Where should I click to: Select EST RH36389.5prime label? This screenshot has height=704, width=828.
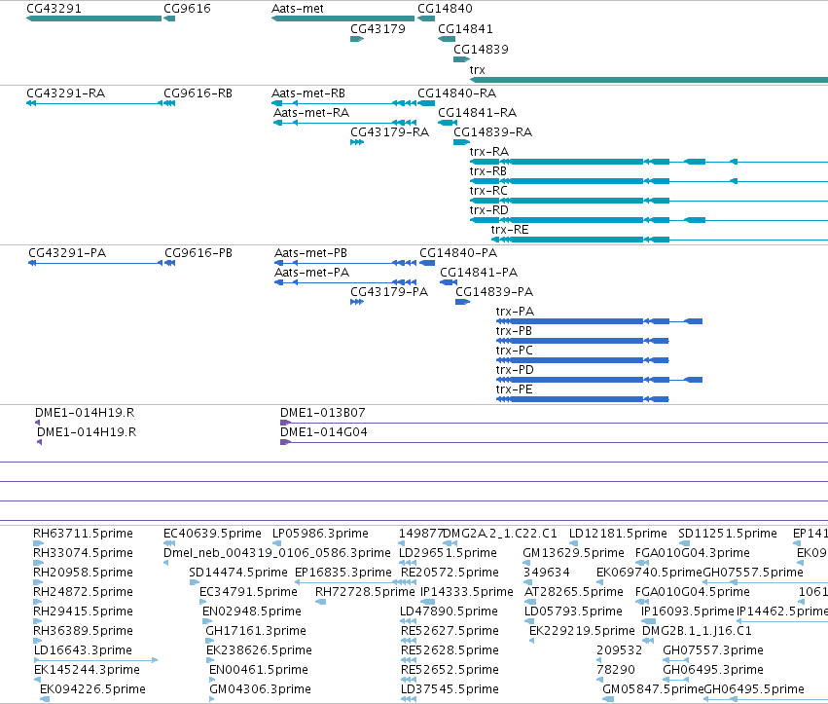(83, 631)
